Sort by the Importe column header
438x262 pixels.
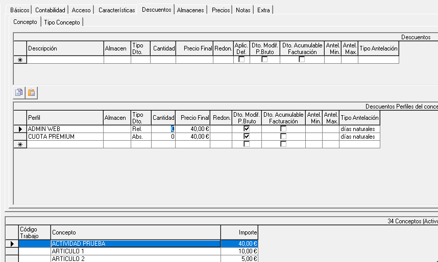point(239,232)
